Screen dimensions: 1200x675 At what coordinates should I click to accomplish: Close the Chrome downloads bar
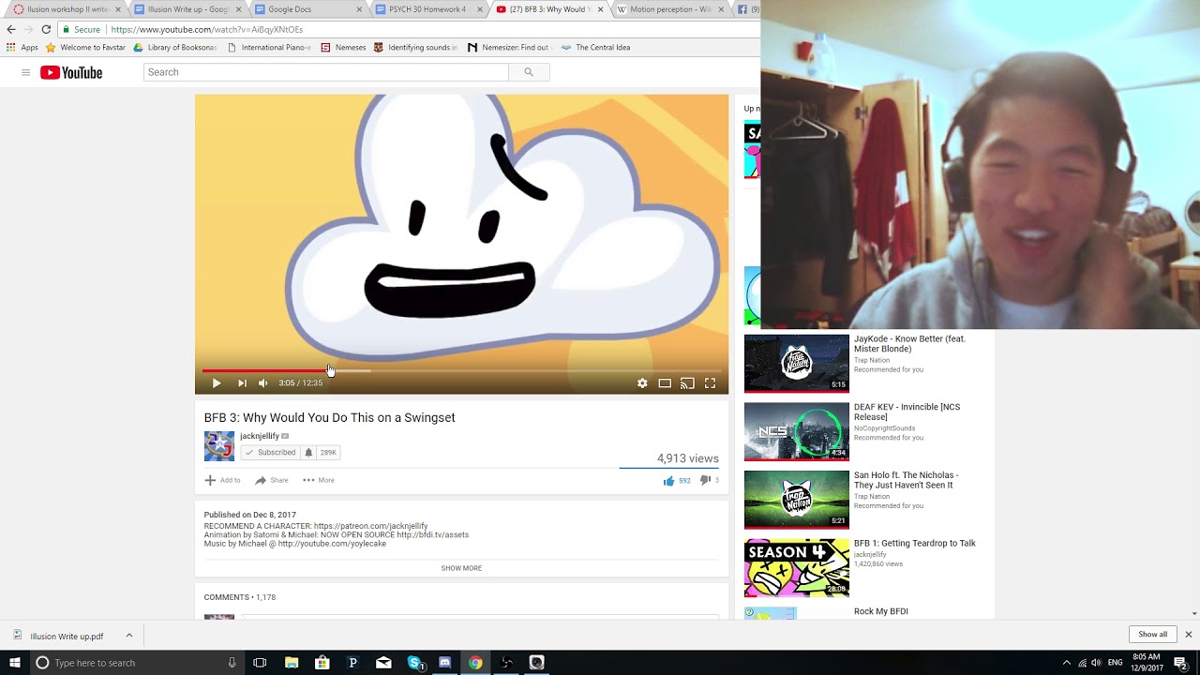(x=1188, y=635)
